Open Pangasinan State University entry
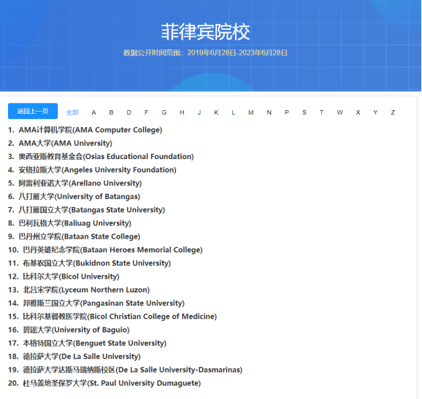This screenshot has width=422, height=399. (x=104, y=303)
